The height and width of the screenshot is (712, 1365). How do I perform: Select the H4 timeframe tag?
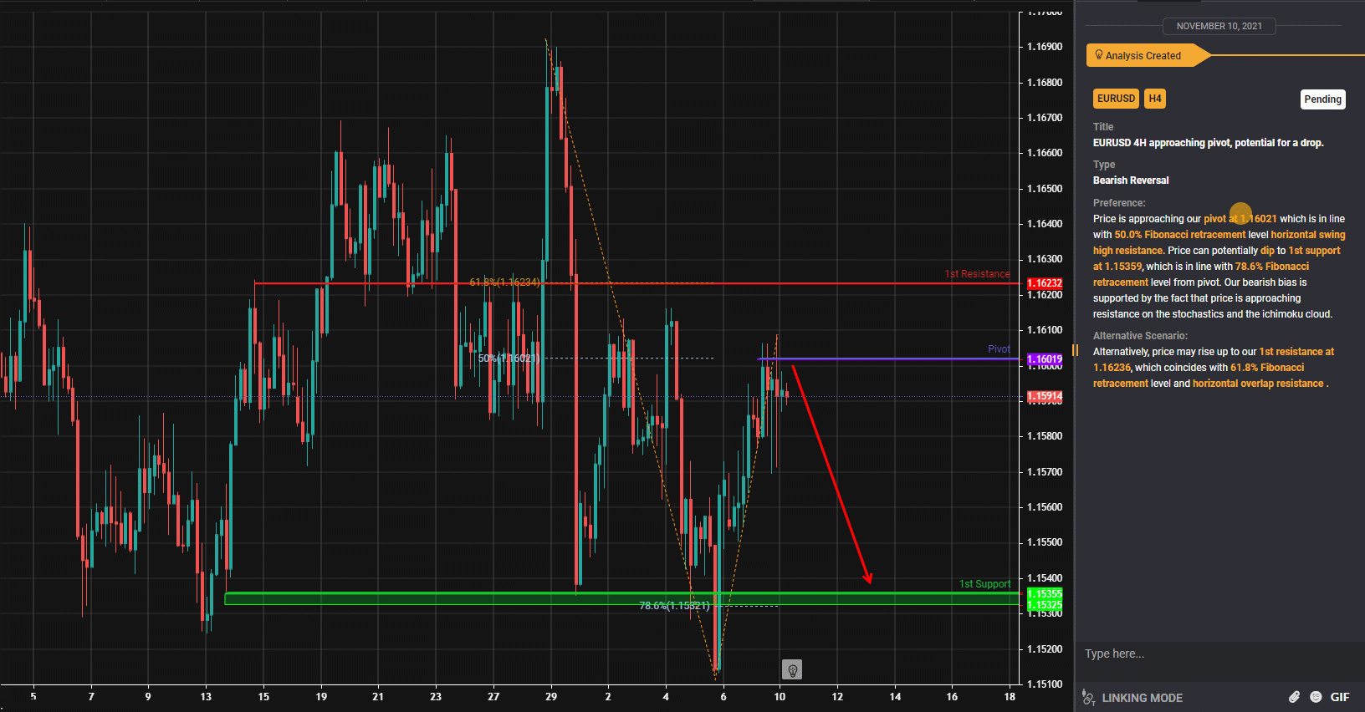pos(1155,99)
